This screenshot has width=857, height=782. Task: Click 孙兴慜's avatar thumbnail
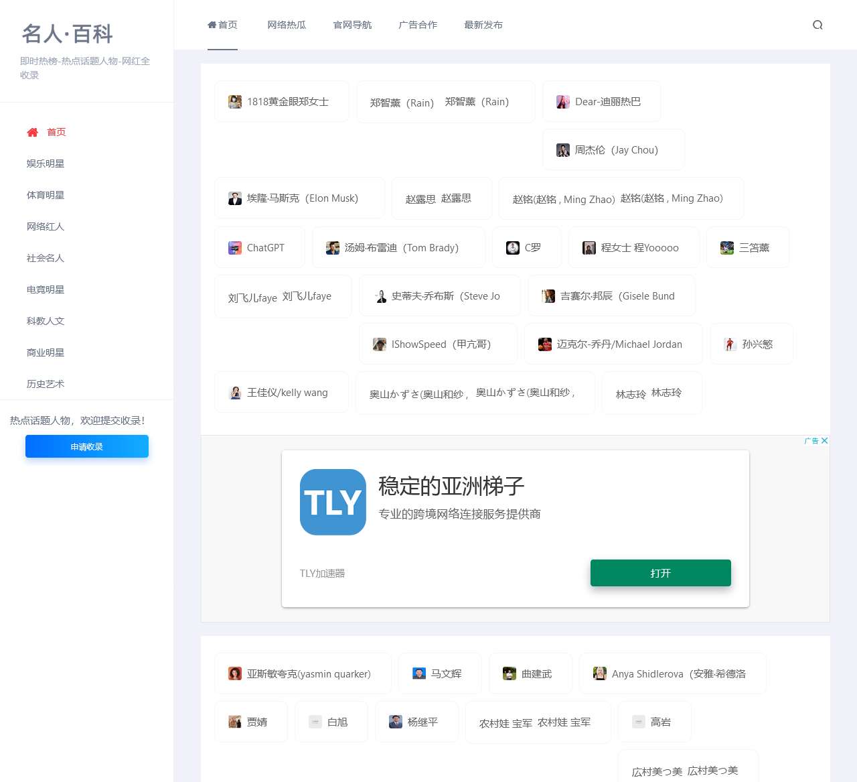pos(729,344)
